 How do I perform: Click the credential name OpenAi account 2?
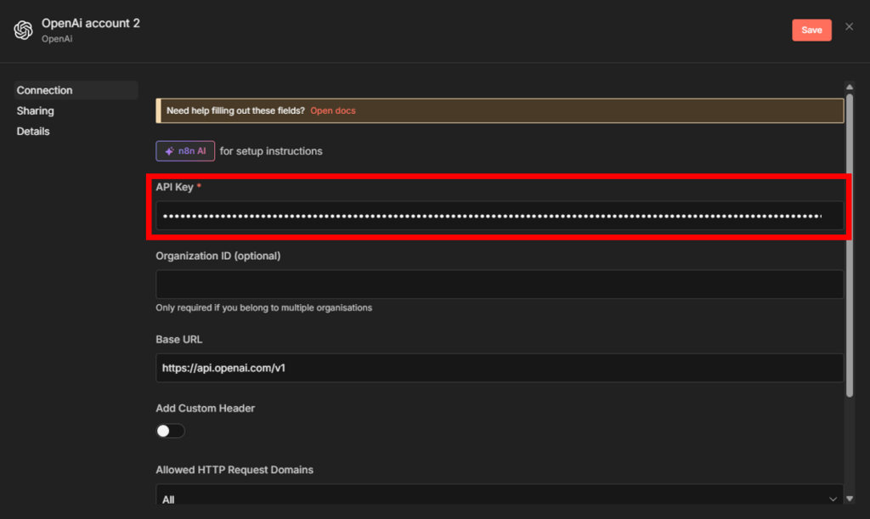tap(91, 23)
